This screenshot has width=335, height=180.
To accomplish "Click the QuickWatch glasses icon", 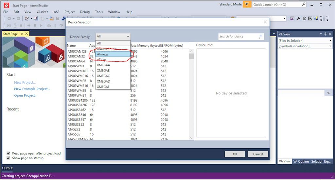I will click(49, 25).
